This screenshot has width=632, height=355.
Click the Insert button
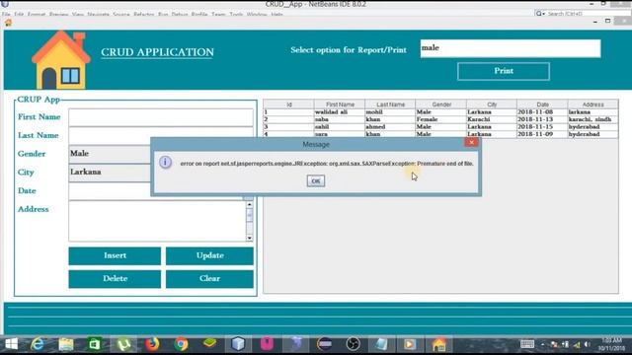pos(115,256)
